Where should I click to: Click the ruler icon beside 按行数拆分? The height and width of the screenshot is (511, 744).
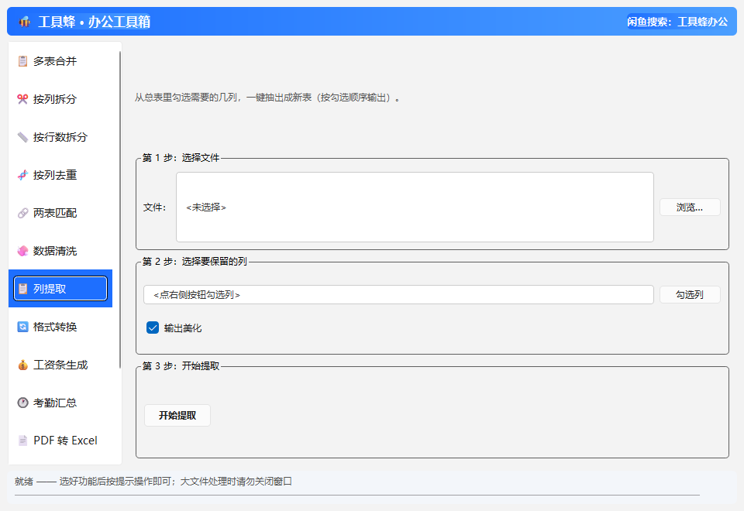pyautogui.click(x=22, y=137)
